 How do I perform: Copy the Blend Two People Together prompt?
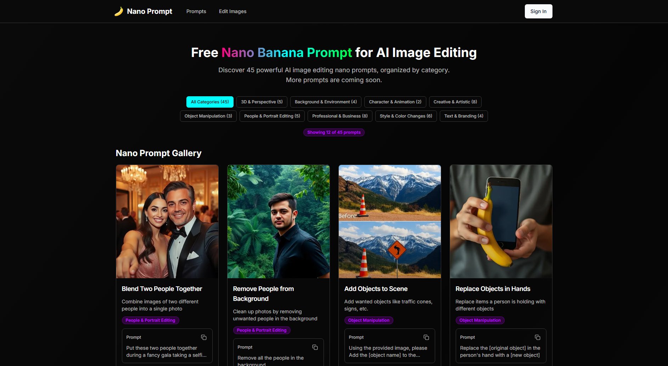tap(204, 337)
